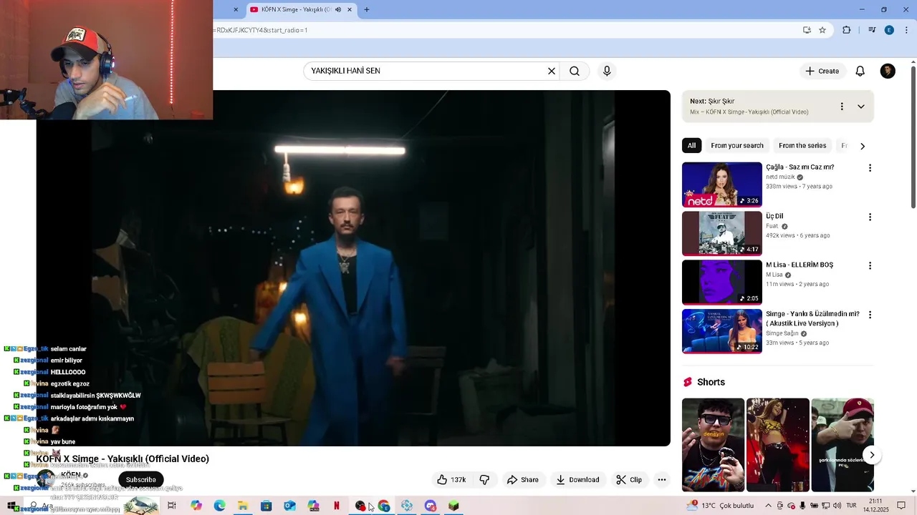Viewport: 917px width, 515px height.
Task: Open the TUR keyboard language indicator
Action: pyautogui.click(x=852, y=506)
